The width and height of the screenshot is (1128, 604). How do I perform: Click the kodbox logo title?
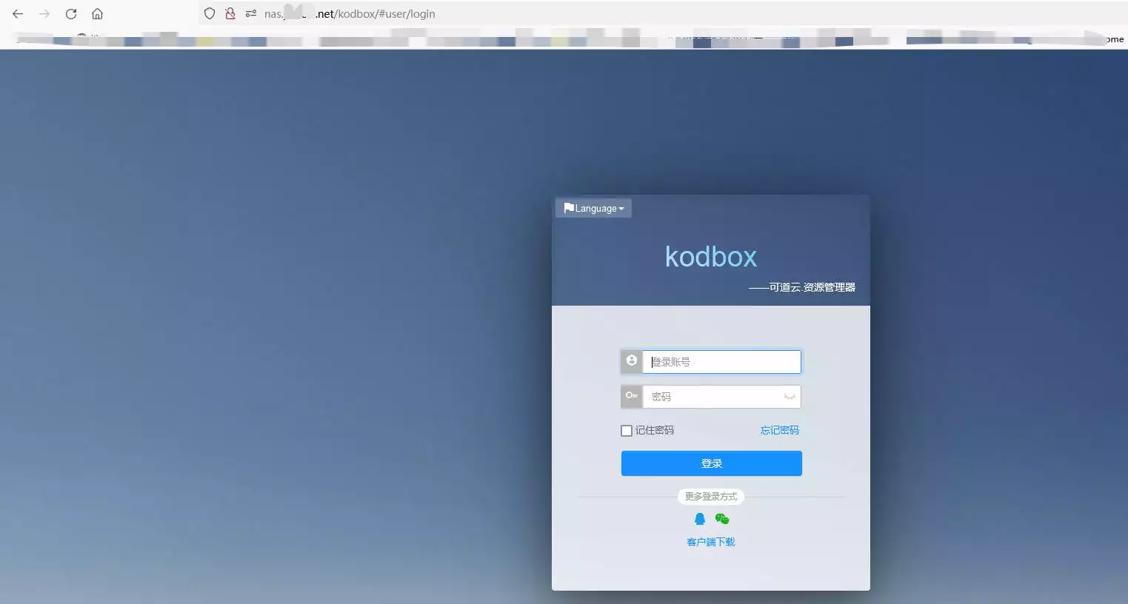coord(711,257)
